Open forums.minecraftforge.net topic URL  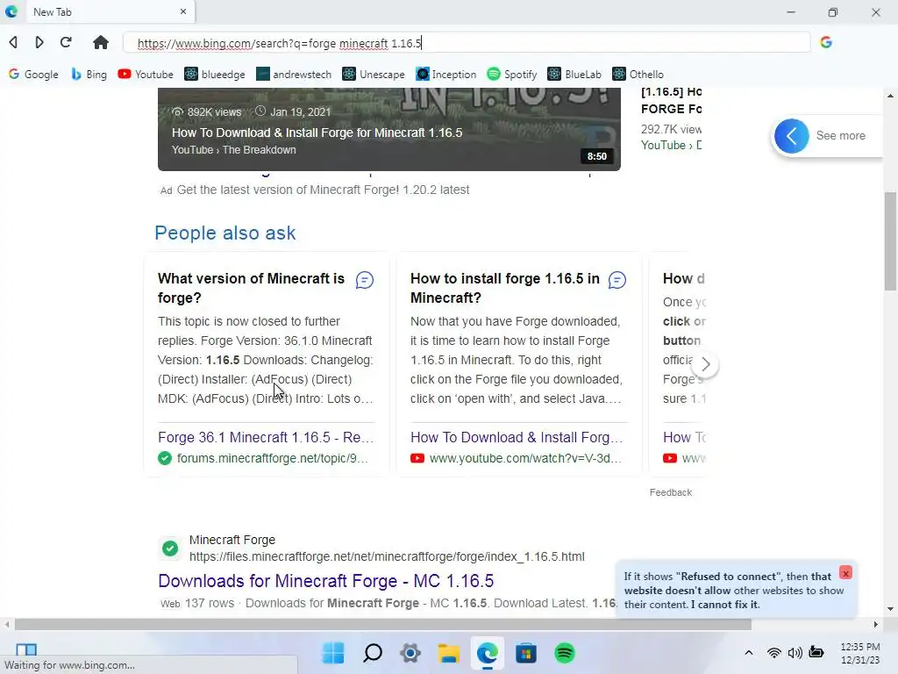click(273, 458)
